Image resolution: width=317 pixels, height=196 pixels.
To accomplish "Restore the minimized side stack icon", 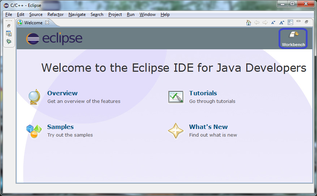I will click(9, 26).
